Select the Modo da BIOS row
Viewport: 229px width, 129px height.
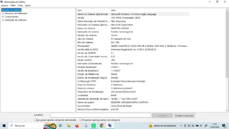pos(133,60)
